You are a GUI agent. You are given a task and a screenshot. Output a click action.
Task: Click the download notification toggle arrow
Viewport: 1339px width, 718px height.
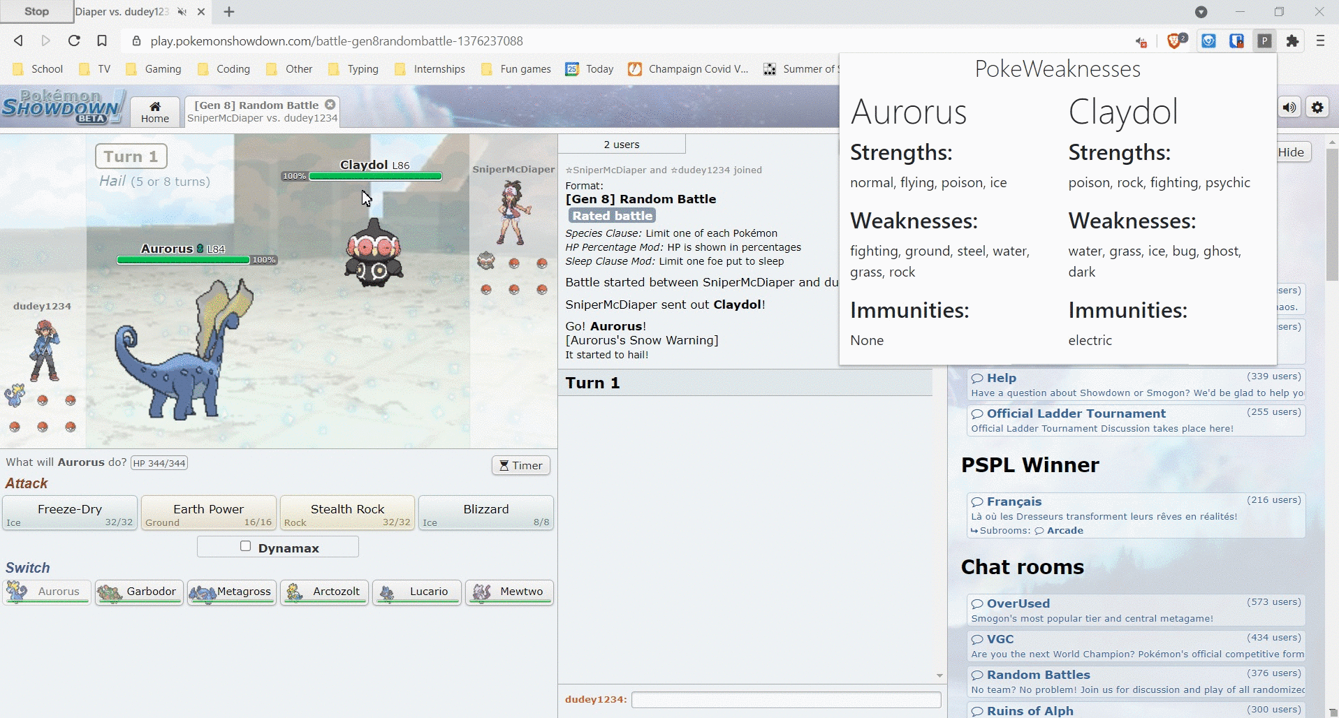1202,12
